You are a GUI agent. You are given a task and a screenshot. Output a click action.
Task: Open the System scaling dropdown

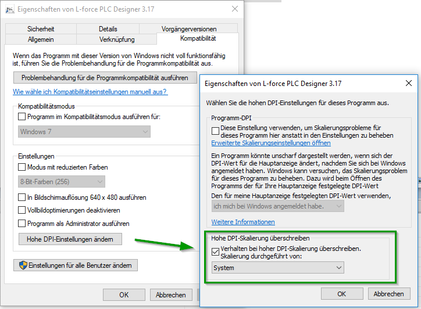coord(277,267)
